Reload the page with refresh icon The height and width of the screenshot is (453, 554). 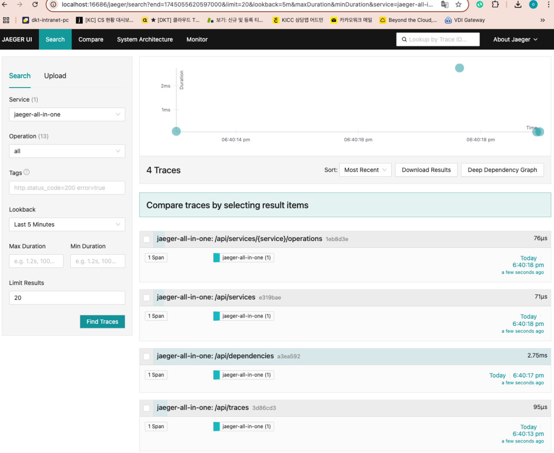click(35, 4)
